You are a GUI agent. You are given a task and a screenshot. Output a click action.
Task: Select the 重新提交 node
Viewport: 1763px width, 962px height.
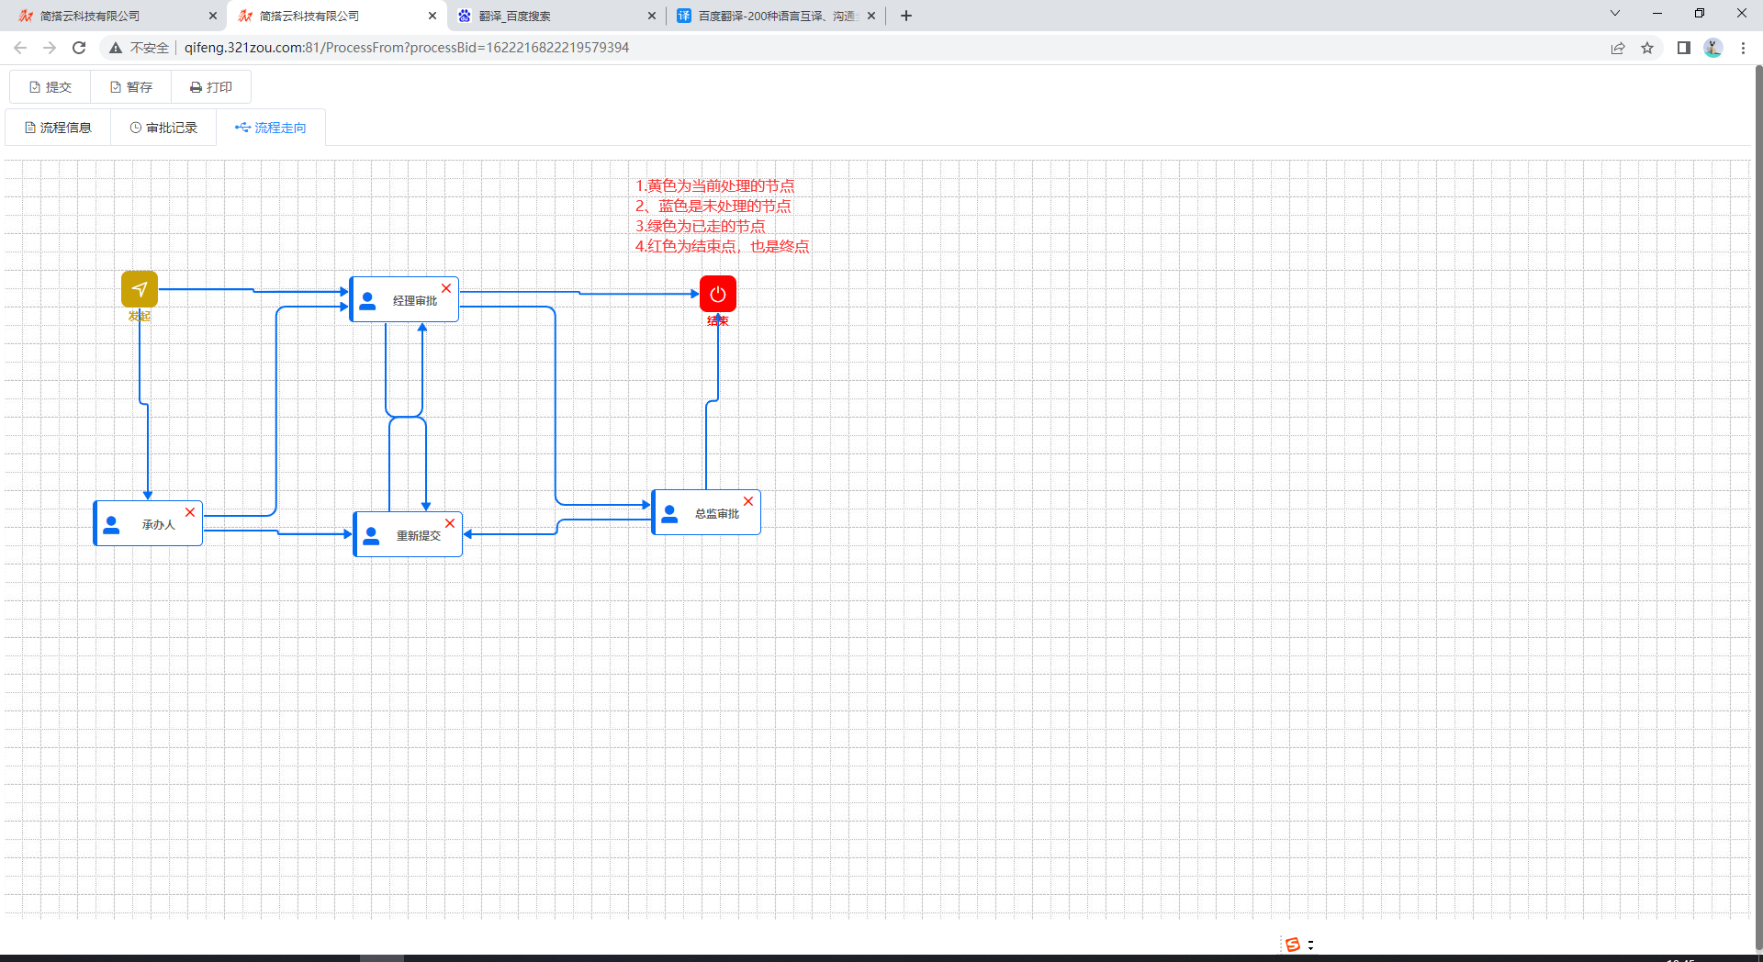408,534
